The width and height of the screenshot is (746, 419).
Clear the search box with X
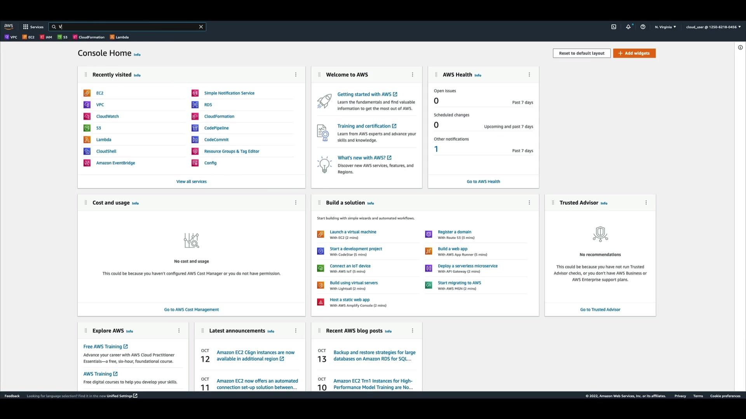(x=201, y=27)
